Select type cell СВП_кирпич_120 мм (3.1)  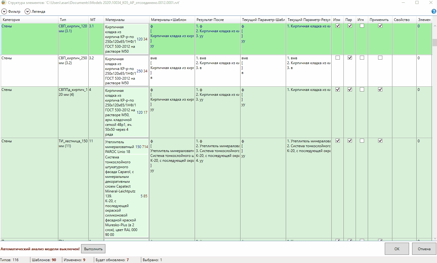pyautogui.click(x=73, y=39)
